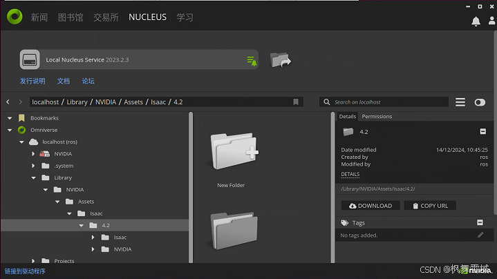The image size is (497, 279).
Task: Select the Isaac row under Assets
Action: 95,213
